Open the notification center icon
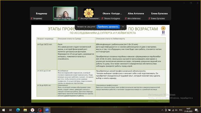The width and height of the screenshot is (201, 113). 196,110
